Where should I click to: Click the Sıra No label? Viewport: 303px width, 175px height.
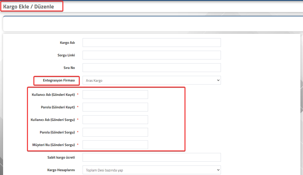69,68
